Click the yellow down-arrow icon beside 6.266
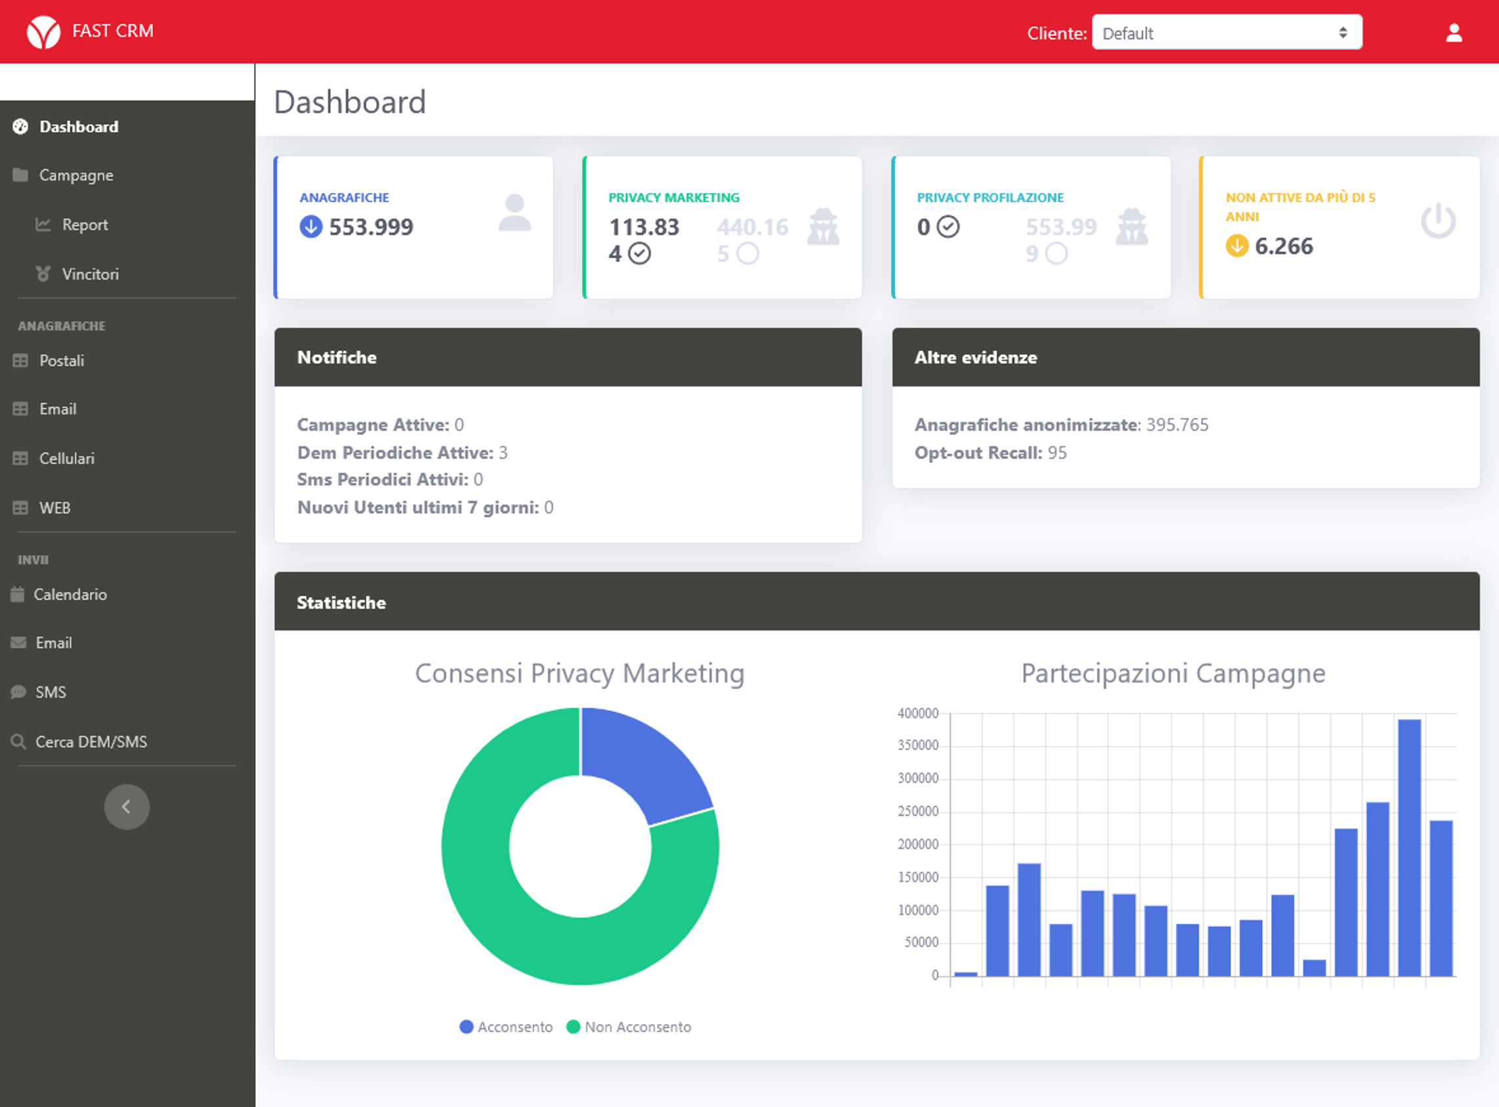 [1236, 246]
